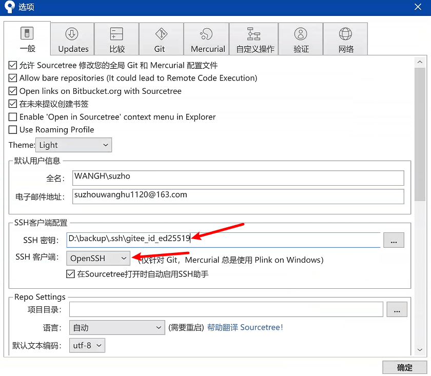The width and height of the screenshot is (431, 376).
Task: Expand the 语言 language dropdown
Action: pyautogui.click(x=117, y=327)
